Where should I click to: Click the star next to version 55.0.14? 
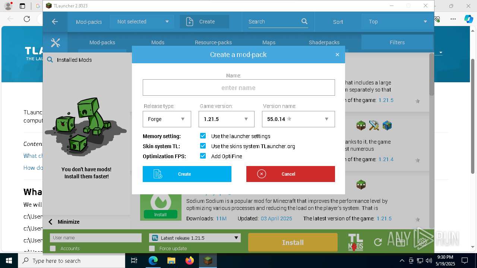click(x=289, y=119)
